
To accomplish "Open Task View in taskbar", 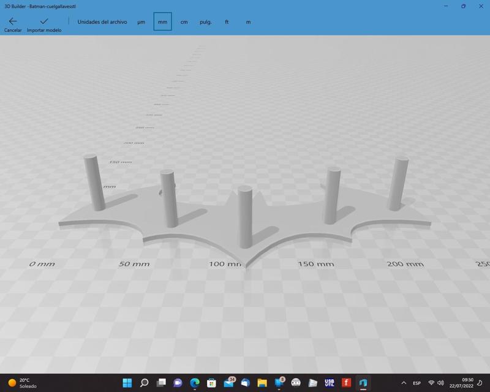I will coord(161,383).
